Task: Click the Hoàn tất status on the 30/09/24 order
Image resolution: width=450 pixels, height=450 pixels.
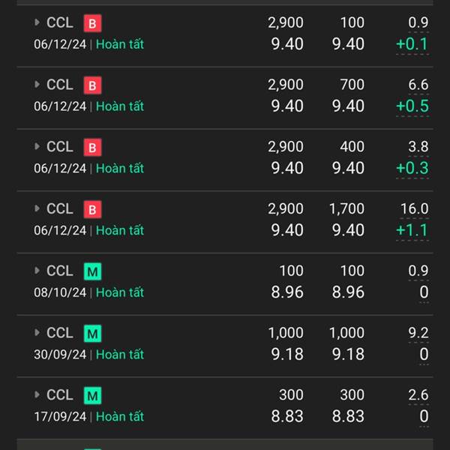Action: [120, 354]
